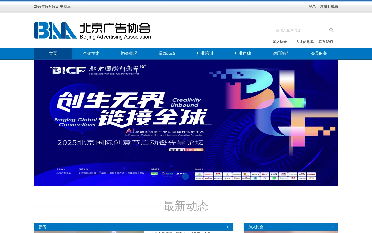Click the 登录 link
The width and height of the screenshot is (372, 233).
pyautogui.click(x=312, y=7)
